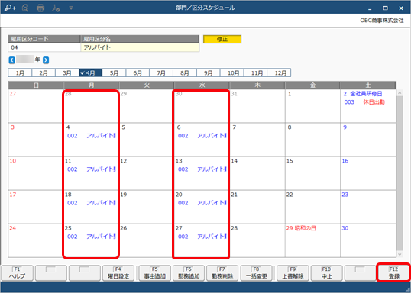
Task: Switch to the 1月 tab
Action: tap(20, 72)
